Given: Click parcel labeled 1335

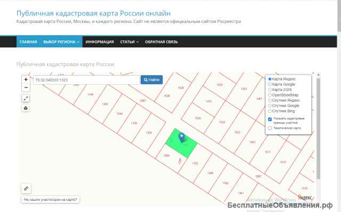Looking at the screenshot, I should tap(134, 123).
